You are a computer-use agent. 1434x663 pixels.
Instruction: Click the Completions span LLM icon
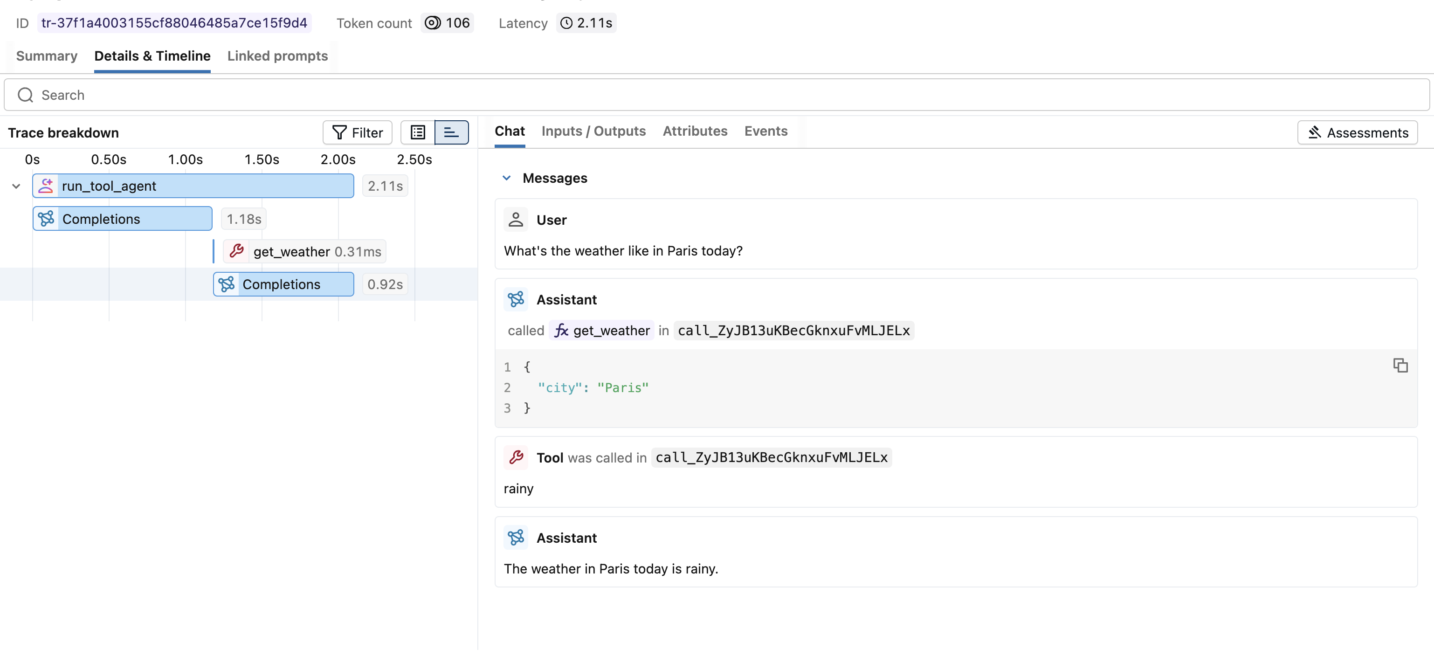pyautogui.click(x=47, y=218)
